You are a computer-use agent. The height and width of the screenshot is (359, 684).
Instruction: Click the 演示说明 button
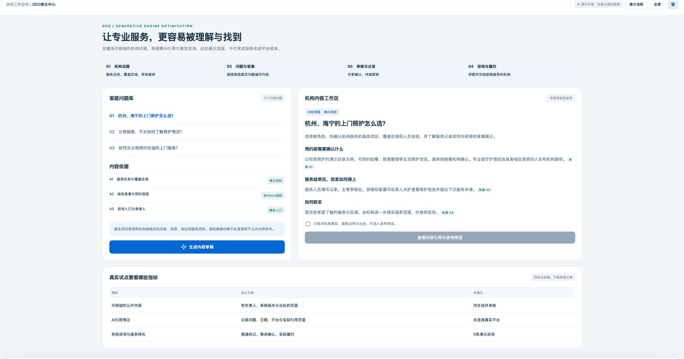[x=636, y=4]
